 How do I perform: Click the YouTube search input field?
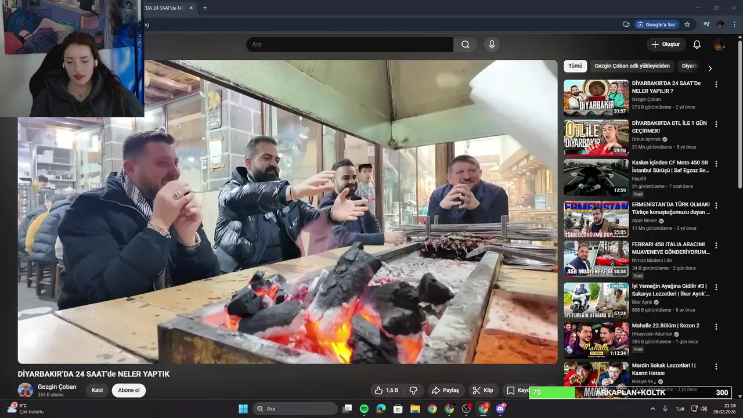[x=349, y=45]
